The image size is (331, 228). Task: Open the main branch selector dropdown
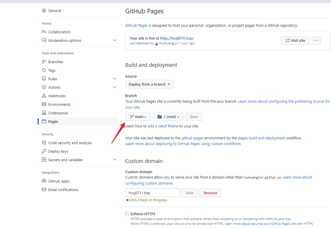(138, 117)
